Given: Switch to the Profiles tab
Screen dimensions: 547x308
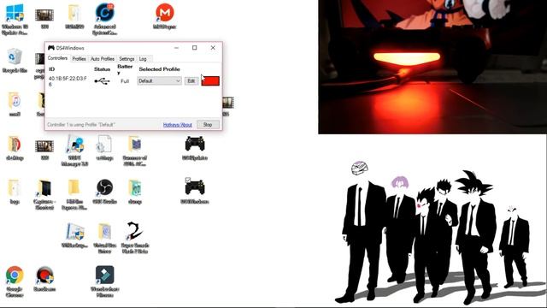Looking at the screenshot, I should click(x=79, y=59).
